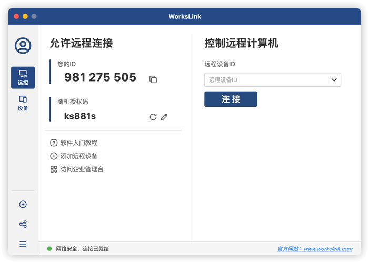Click the question mark help icon
The height and width of the screenshot is (263, 369).
(54, 143)
